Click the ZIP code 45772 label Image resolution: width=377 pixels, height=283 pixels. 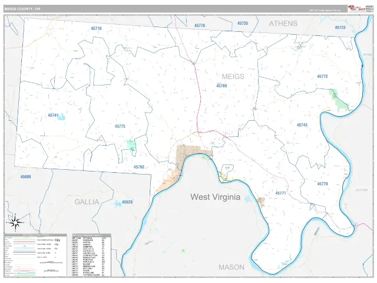(322, 77)
